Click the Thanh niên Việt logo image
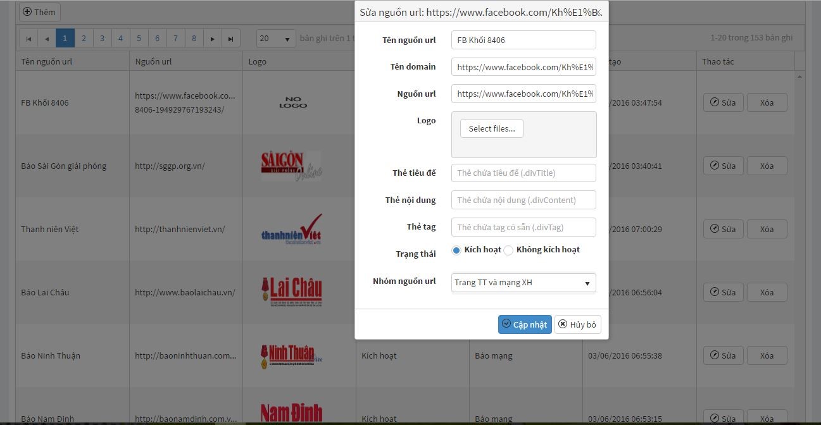 (x=291, y=229)
